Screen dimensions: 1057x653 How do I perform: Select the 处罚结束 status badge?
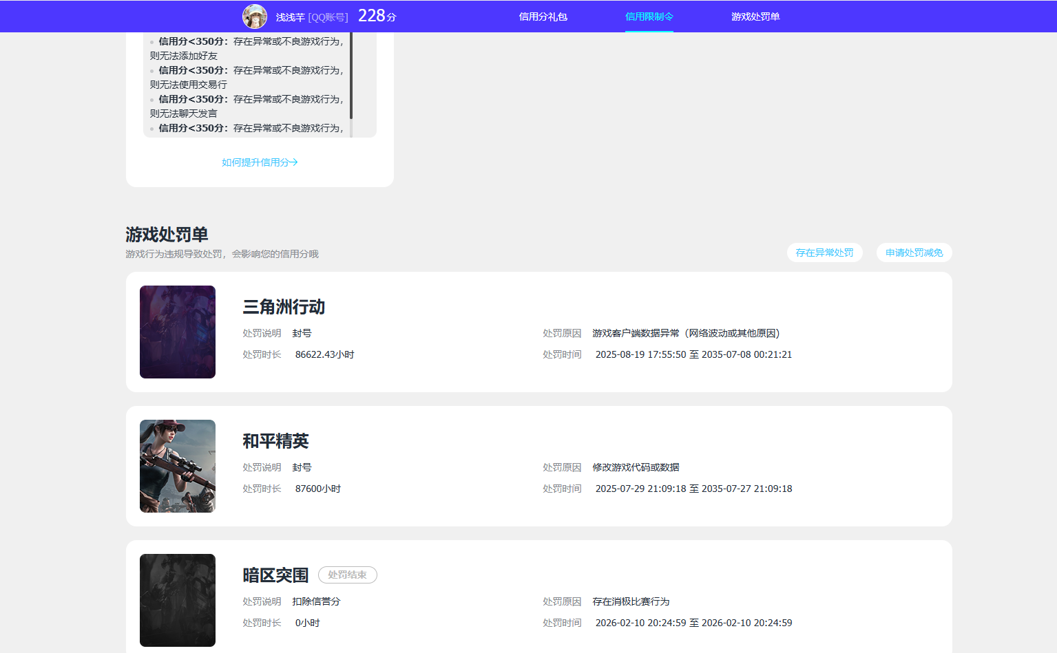pyautogui.click(x=347, y=575)
